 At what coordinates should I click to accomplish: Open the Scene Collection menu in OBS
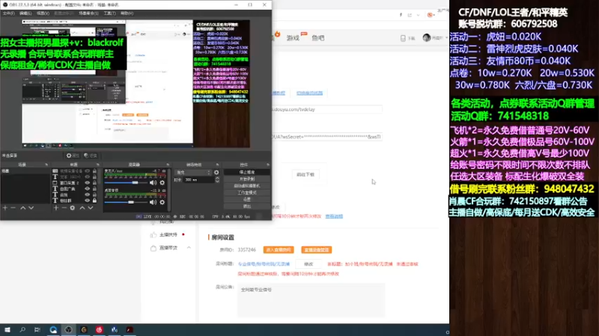click(x=88, y=13)
